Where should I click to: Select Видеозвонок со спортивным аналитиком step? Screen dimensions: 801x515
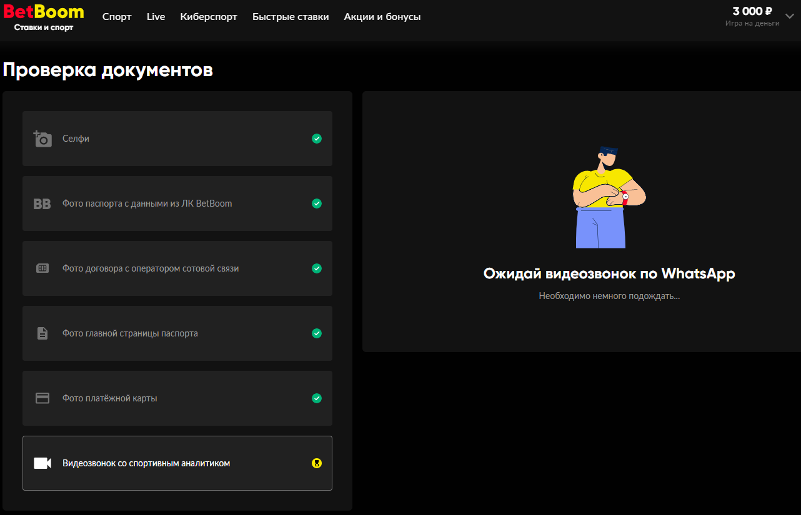click(146, 463)
